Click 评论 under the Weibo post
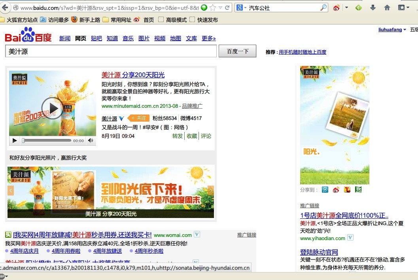The width and height of the screenshot is (418, 280). coord(206,136)
